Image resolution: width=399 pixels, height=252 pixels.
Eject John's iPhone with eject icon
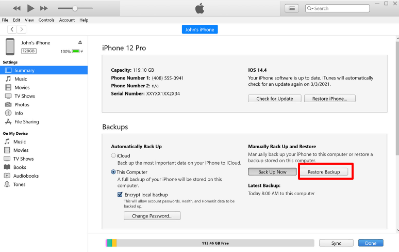coord(80,42)
